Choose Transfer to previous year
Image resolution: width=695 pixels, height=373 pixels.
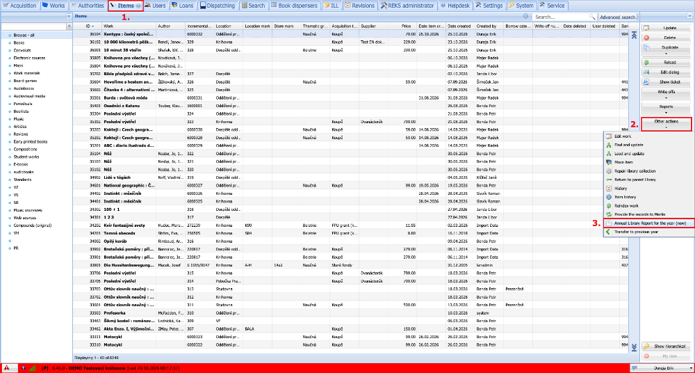[x=649, y=232]
